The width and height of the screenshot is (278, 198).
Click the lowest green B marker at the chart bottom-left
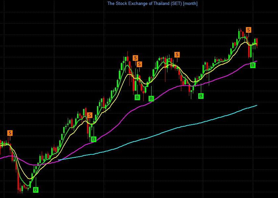(36, 190)
